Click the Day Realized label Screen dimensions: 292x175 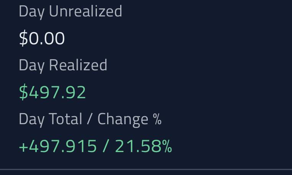point(63,65)
